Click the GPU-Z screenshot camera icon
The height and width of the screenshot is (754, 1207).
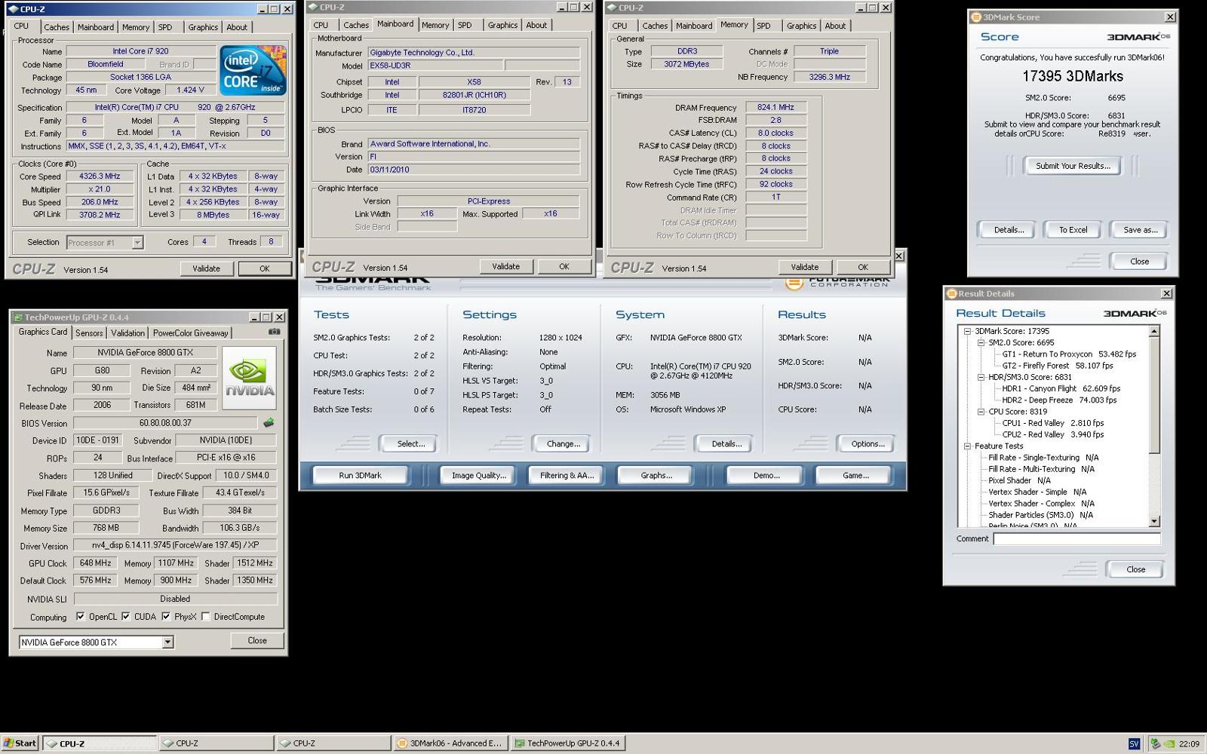pos(274,332)
